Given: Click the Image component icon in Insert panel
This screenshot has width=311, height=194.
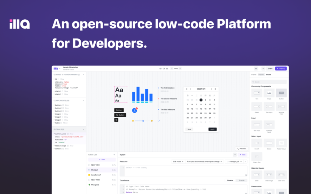Looking at the screenshot, I should [x=269, y=93].
